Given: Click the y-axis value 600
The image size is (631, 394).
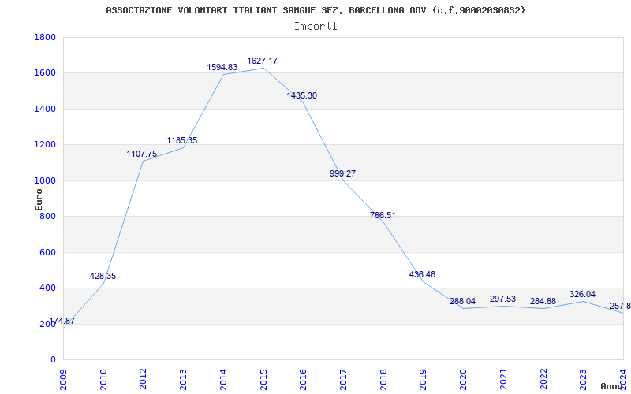Looking at the screenshot, I should [48, 252].
